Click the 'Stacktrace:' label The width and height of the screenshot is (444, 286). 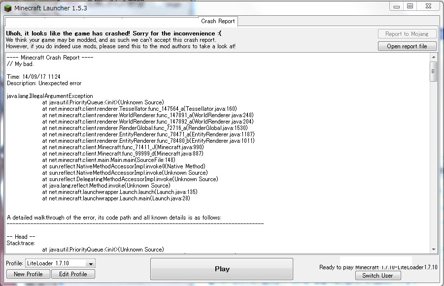pos(21,243)
